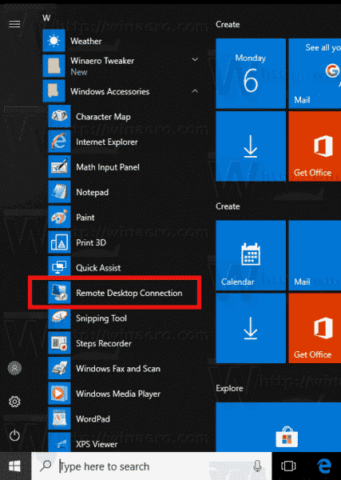Click the Print 3D label
Screen dimensions: 341x480
[x=91, y=242]
